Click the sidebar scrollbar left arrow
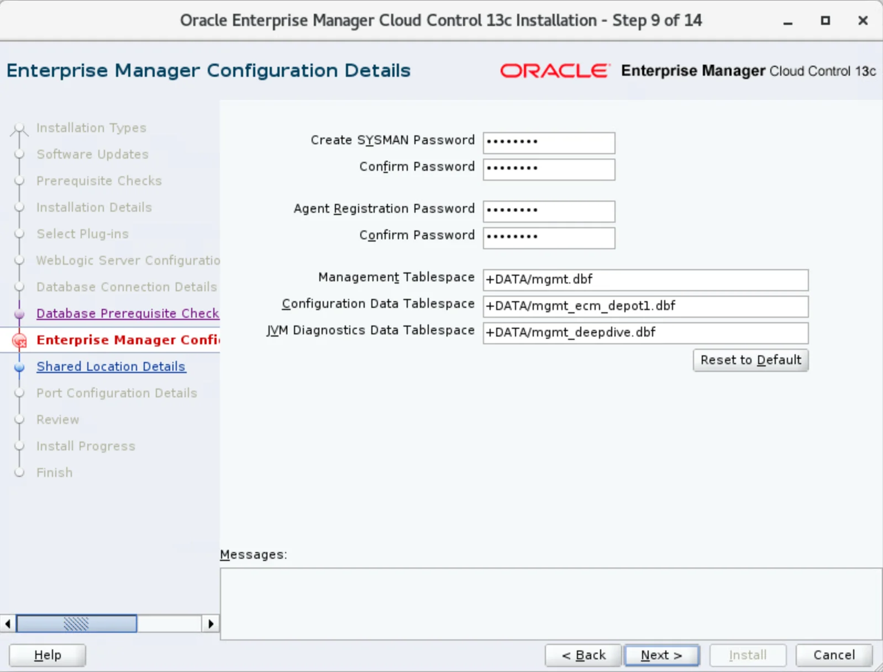 (8, 624)
